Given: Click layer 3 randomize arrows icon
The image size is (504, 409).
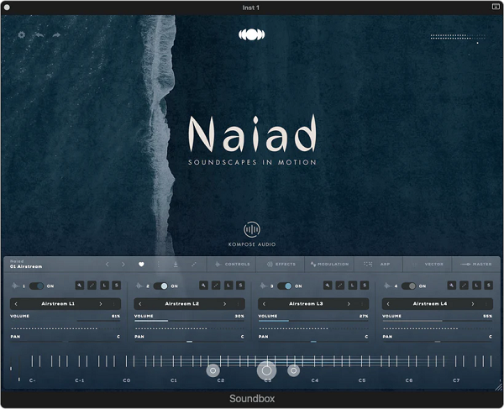Looking at the screenshot, I should coord(340,286).
